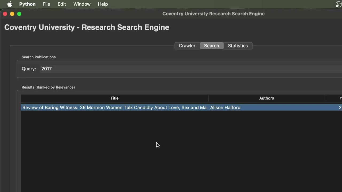Open the Edit menu
Image resolution: width=342 pixels, height=192 pixels.
pos(62,4)
